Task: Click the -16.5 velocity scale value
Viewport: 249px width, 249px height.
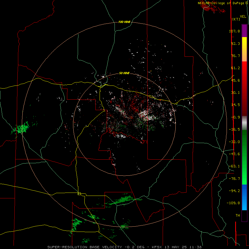Action: [x=234, y=129]
